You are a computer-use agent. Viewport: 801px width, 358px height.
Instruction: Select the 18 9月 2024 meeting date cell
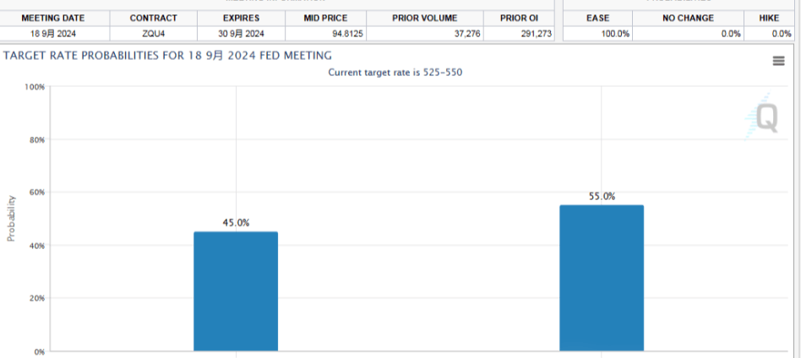54,33
